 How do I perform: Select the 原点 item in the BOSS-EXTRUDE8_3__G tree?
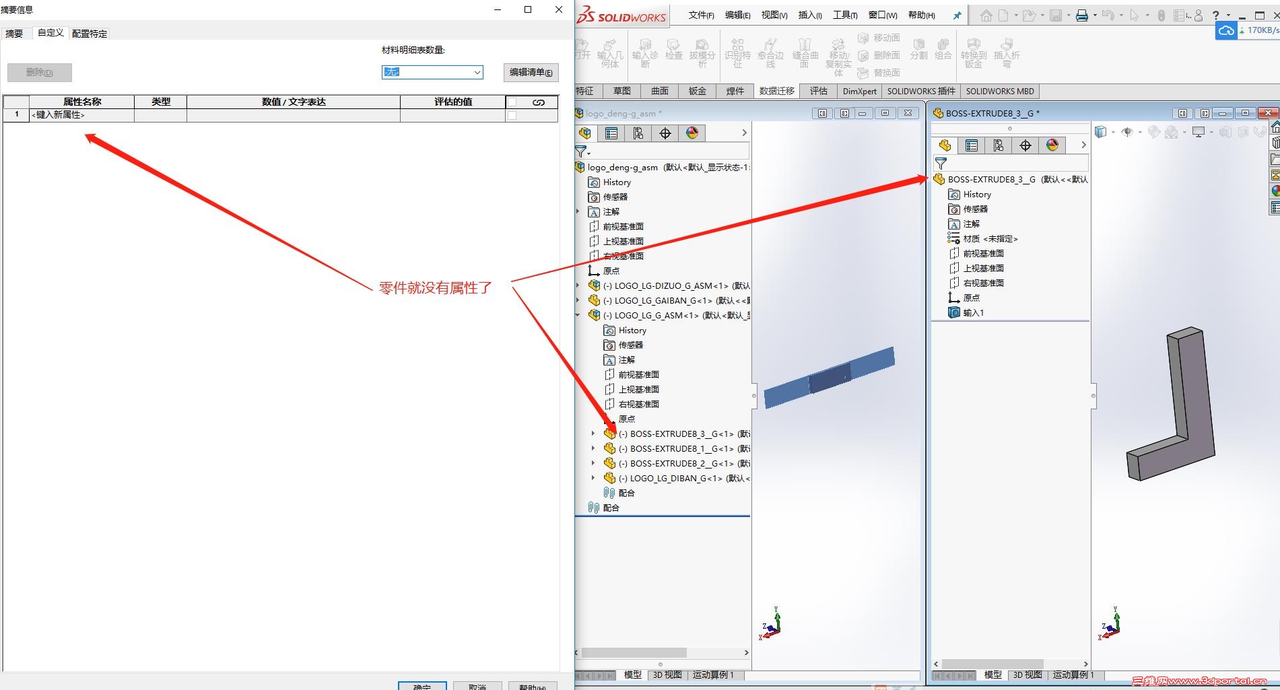coord(964,298)
